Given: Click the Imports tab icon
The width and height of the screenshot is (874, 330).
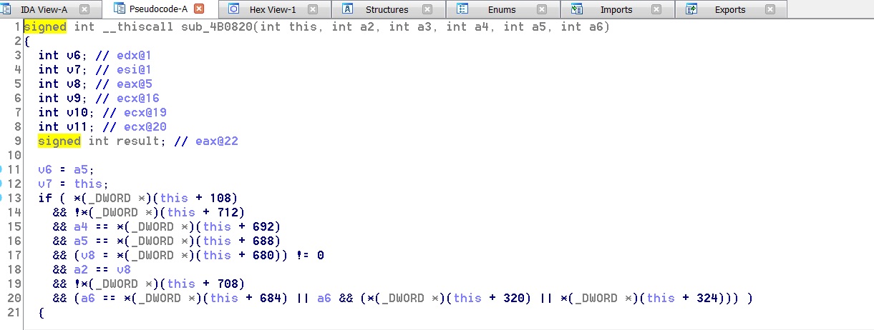Looking at the screenshot, I should click(577, 9).
